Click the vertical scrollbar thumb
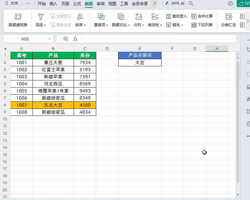 click(x=238, y=122)
